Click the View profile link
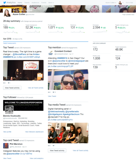The width and height of the screenshot is (136, 162). (7, 132)
